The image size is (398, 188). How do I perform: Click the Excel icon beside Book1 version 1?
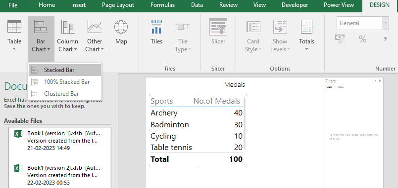[18, 134]
